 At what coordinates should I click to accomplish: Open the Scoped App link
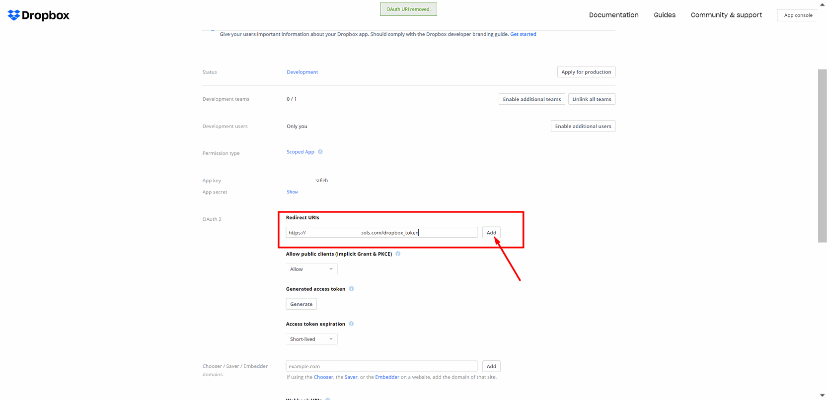point(301,152)
